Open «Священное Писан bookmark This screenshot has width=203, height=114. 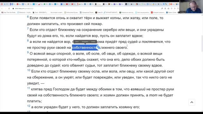[x=87, y=12]
